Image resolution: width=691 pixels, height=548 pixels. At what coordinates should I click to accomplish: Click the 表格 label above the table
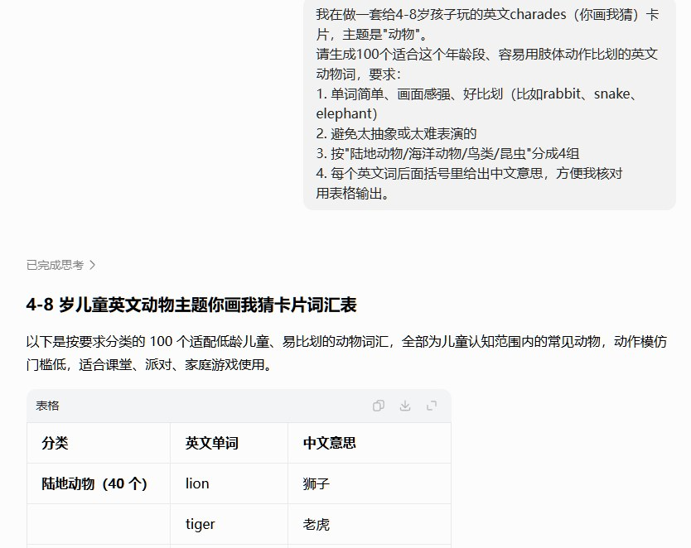47,406
